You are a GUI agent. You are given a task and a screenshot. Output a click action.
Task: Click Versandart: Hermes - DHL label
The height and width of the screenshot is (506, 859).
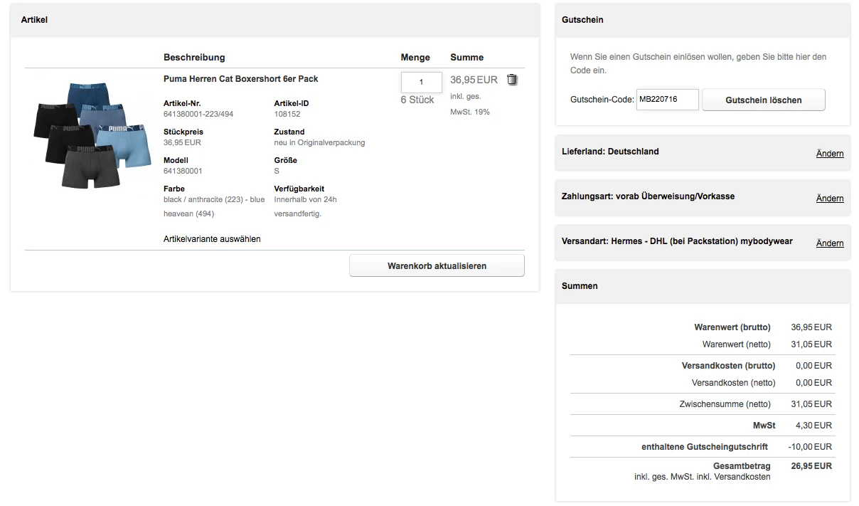[677, 241]
